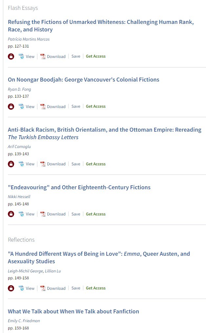Click the View icon for Noongar Boodjah article
206x333 pixels.
coord(21,106)
